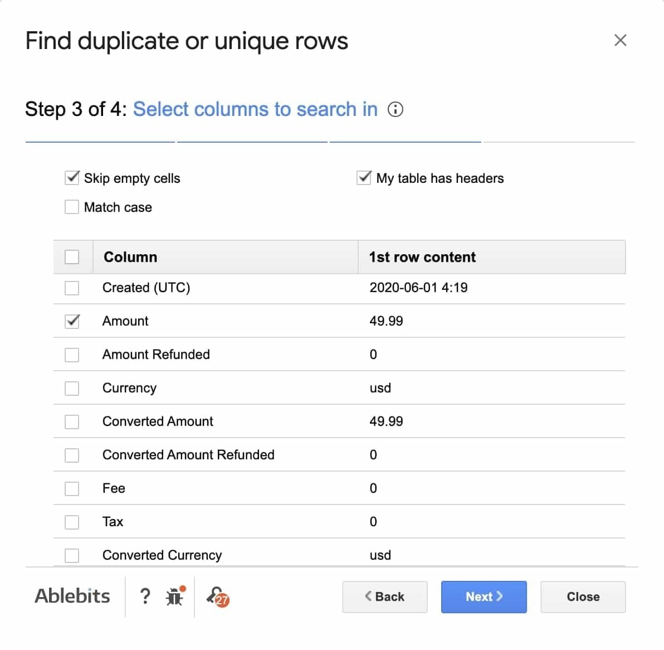Screen dimensions: 664x650
Task: Tick the select-all checkbox in header
Action: (x=72, y=257)
